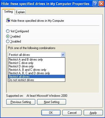
Task: Open the Setting tab
Action: (x=8, y=12)
